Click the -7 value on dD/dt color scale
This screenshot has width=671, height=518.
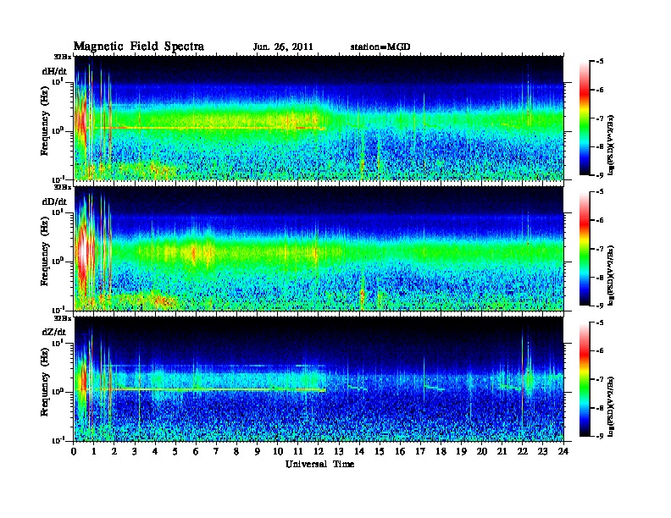pos(600,249)
